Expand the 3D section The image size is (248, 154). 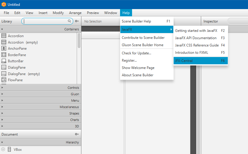pos(2,126)
